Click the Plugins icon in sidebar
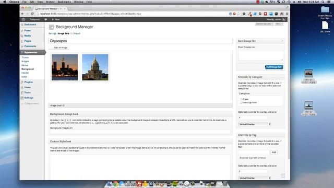 (22, 82)
